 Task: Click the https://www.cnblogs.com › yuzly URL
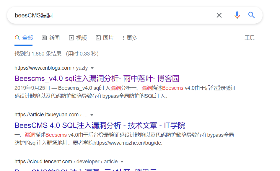(x=51, y=68)
